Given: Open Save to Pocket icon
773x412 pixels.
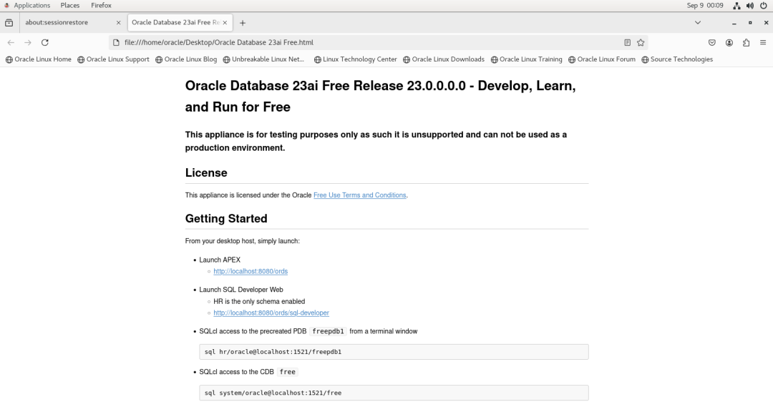Looking at the screenshot, I should (x=712, y=42).
